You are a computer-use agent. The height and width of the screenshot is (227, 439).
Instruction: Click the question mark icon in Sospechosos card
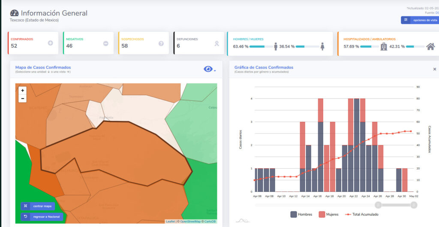161,43
